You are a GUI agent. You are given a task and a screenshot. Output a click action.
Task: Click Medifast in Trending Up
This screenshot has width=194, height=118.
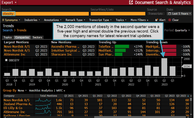click(105, 50)
